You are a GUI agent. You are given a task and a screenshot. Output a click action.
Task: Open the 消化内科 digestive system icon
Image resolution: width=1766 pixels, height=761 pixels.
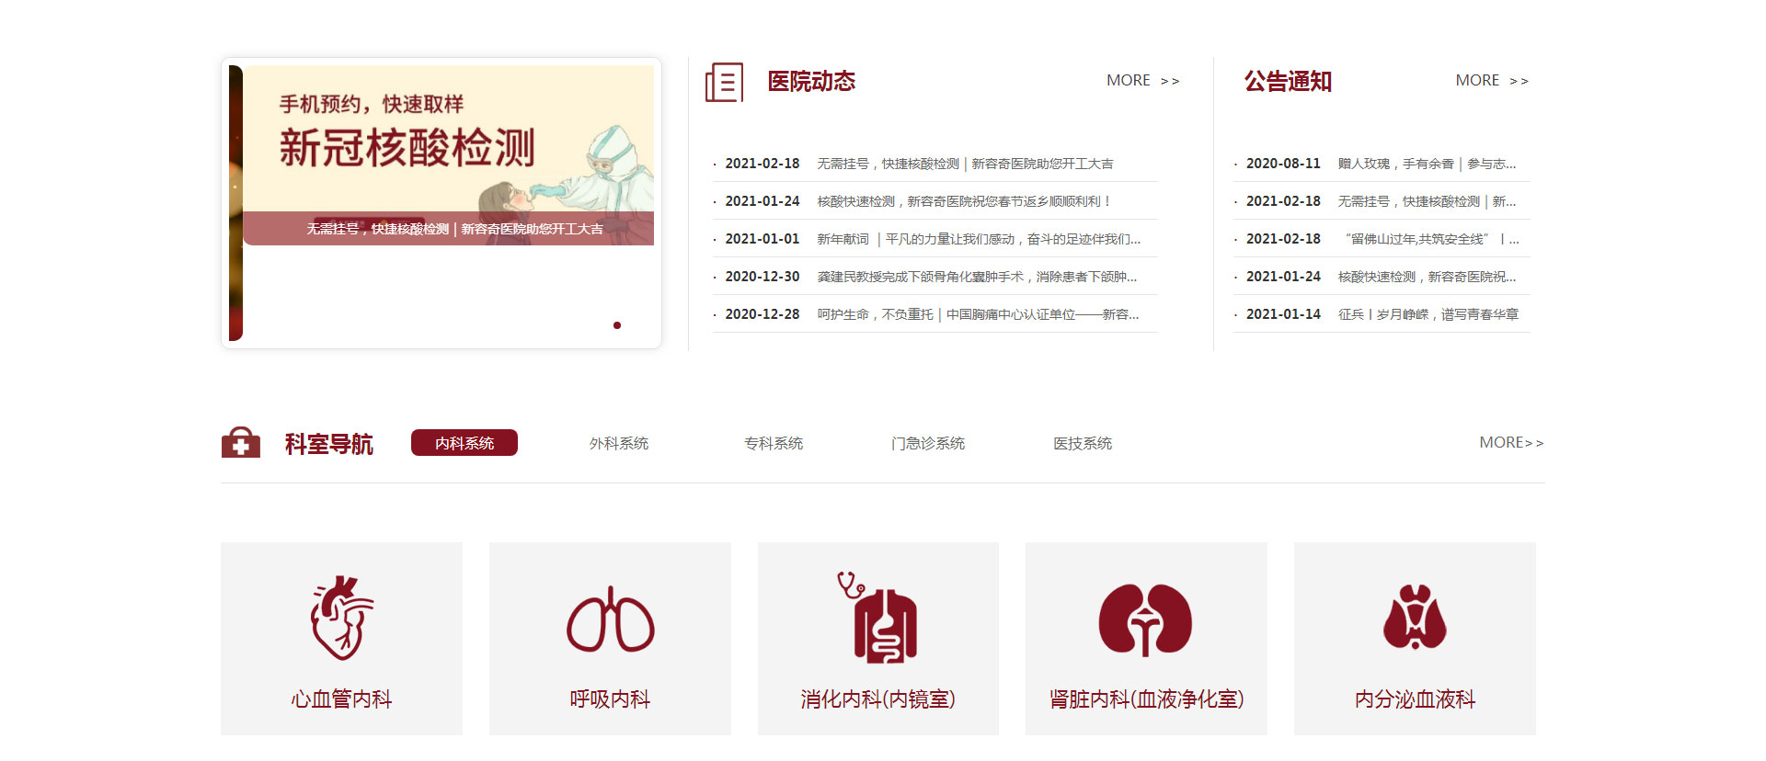pyautogui.click(x=877, y=618)
